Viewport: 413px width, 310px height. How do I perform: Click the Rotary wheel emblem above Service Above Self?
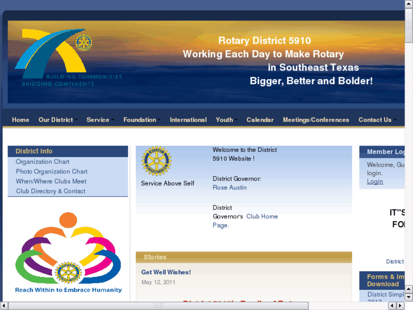pos(156,161)
